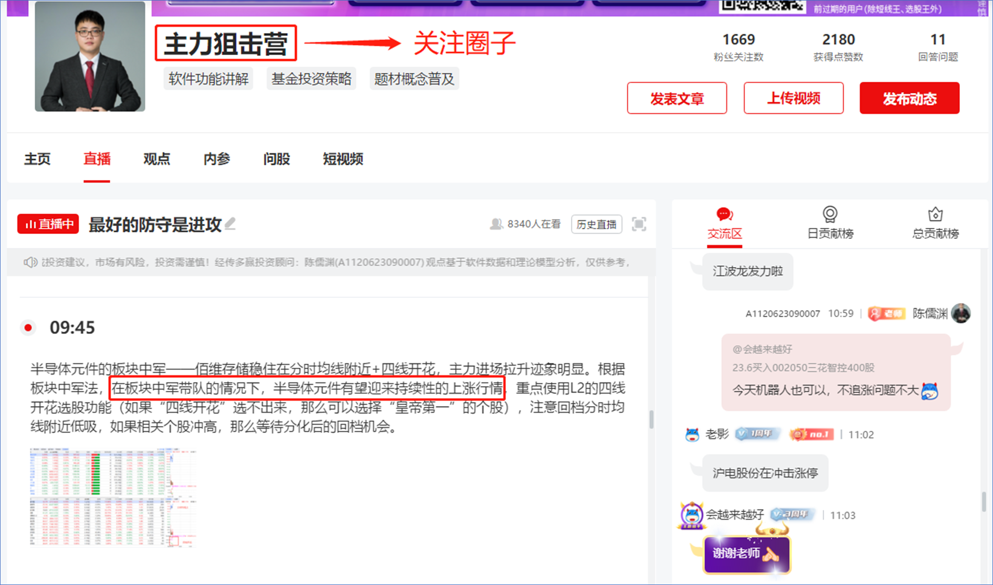Click the 交流区 chat bubble icon
The image size is (993, 585).
click(x=724, y=214)
